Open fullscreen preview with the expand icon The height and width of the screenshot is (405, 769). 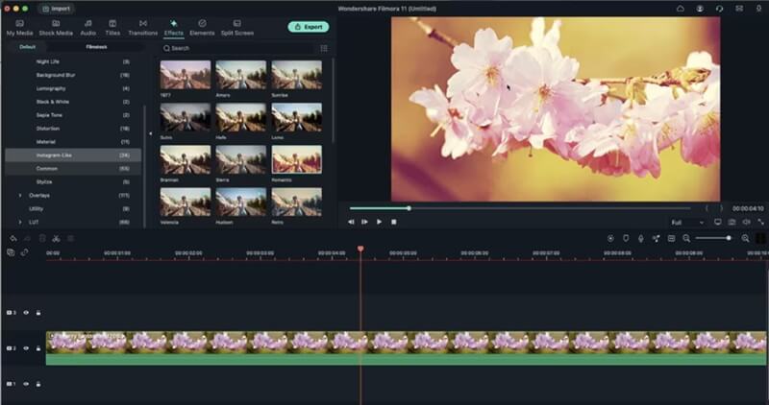[760, 222]
